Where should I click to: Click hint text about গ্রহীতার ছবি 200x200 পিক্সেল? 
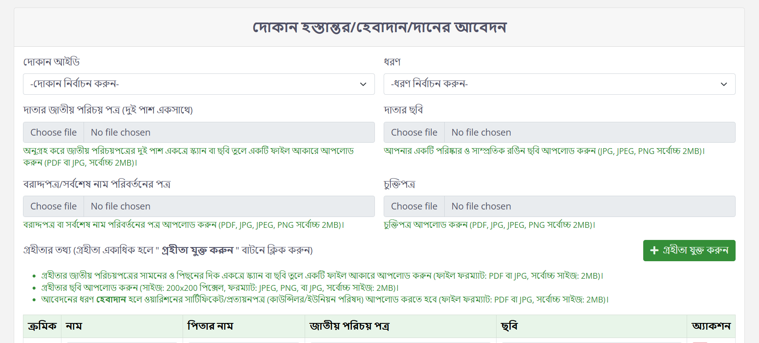pos(220,288)
